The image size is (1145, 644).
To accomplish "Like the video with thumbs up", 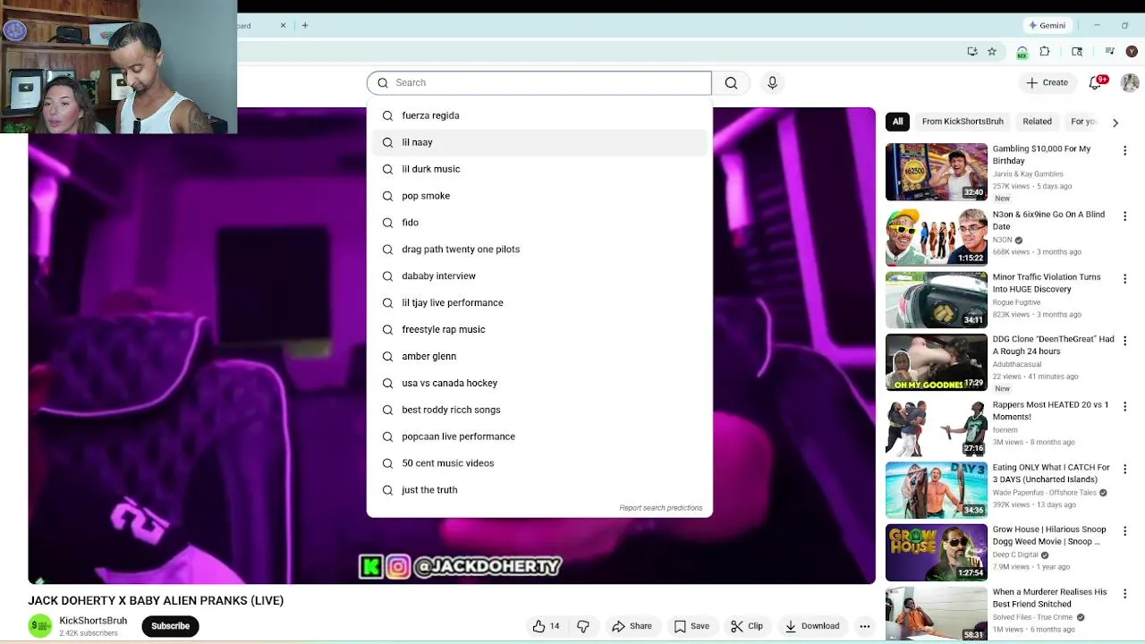I will click(546, 626).
